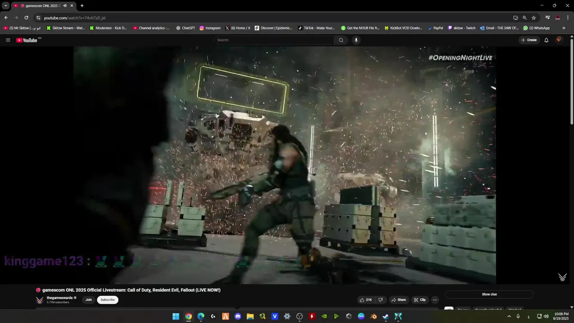Open ChatGPT bookmark
Screen dimensions: 574x323
click(x=185, y=28)
